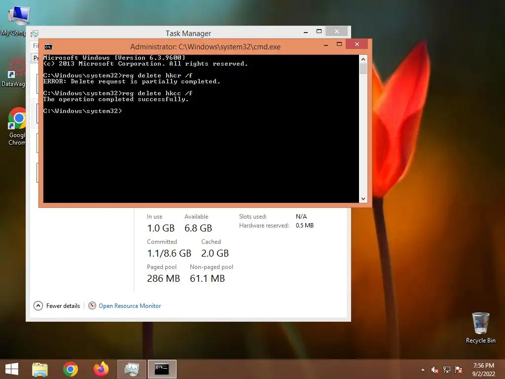Close the cmd.exe window
This screenshot has height=379, width=505.
pos(357,44)
